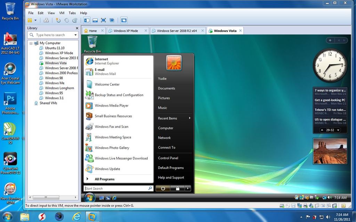
Task: Click the Vista guest volume tray icon
Action: 330,197
